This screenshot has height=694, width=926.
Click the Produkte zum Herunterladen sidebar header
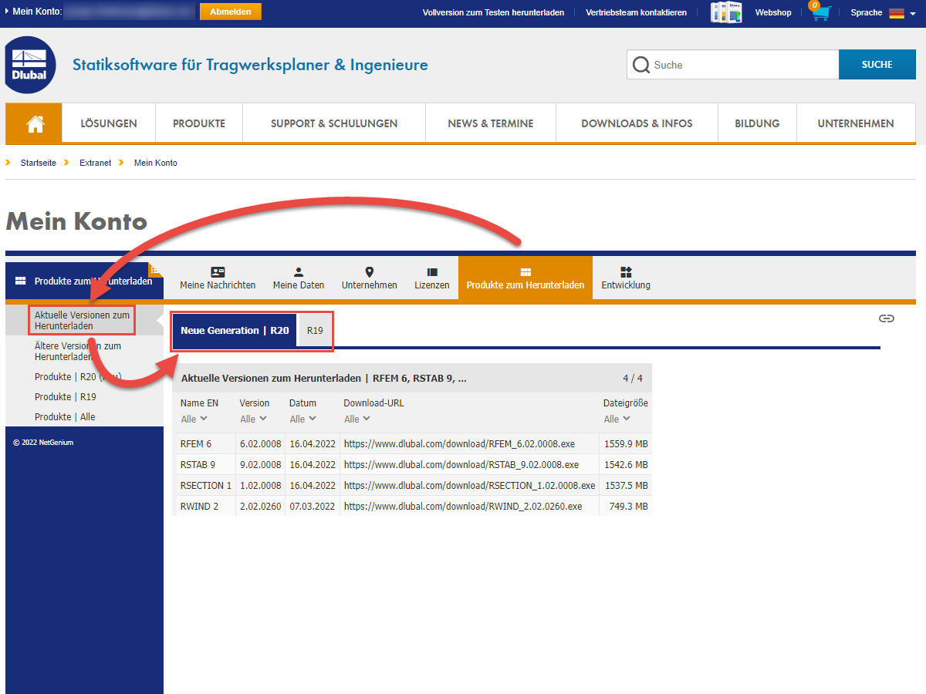click(x=84, y=281)
